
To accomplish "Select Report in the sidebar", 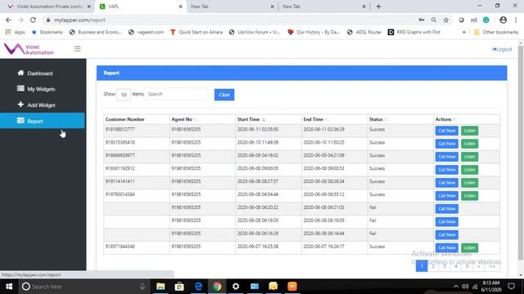I will pos(43,121).
